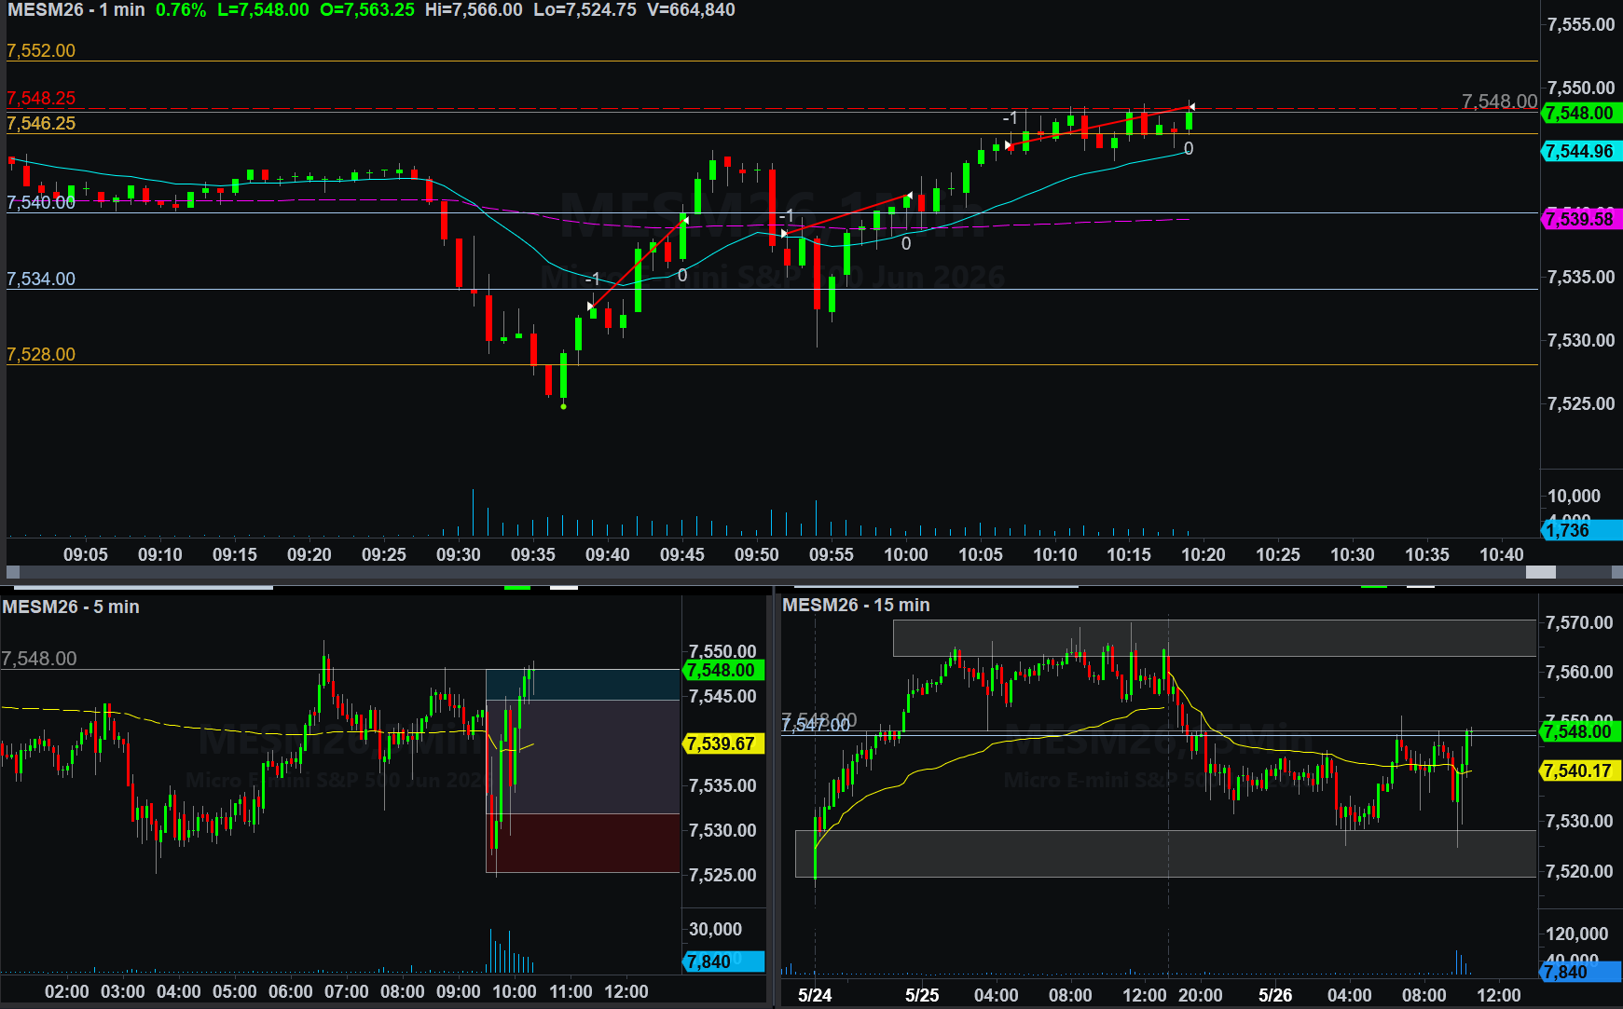This screenshot has height=1009, width=1623.
Task: Select the yellow 7,552.00 horizontal line label
Action: click(41, 50)
